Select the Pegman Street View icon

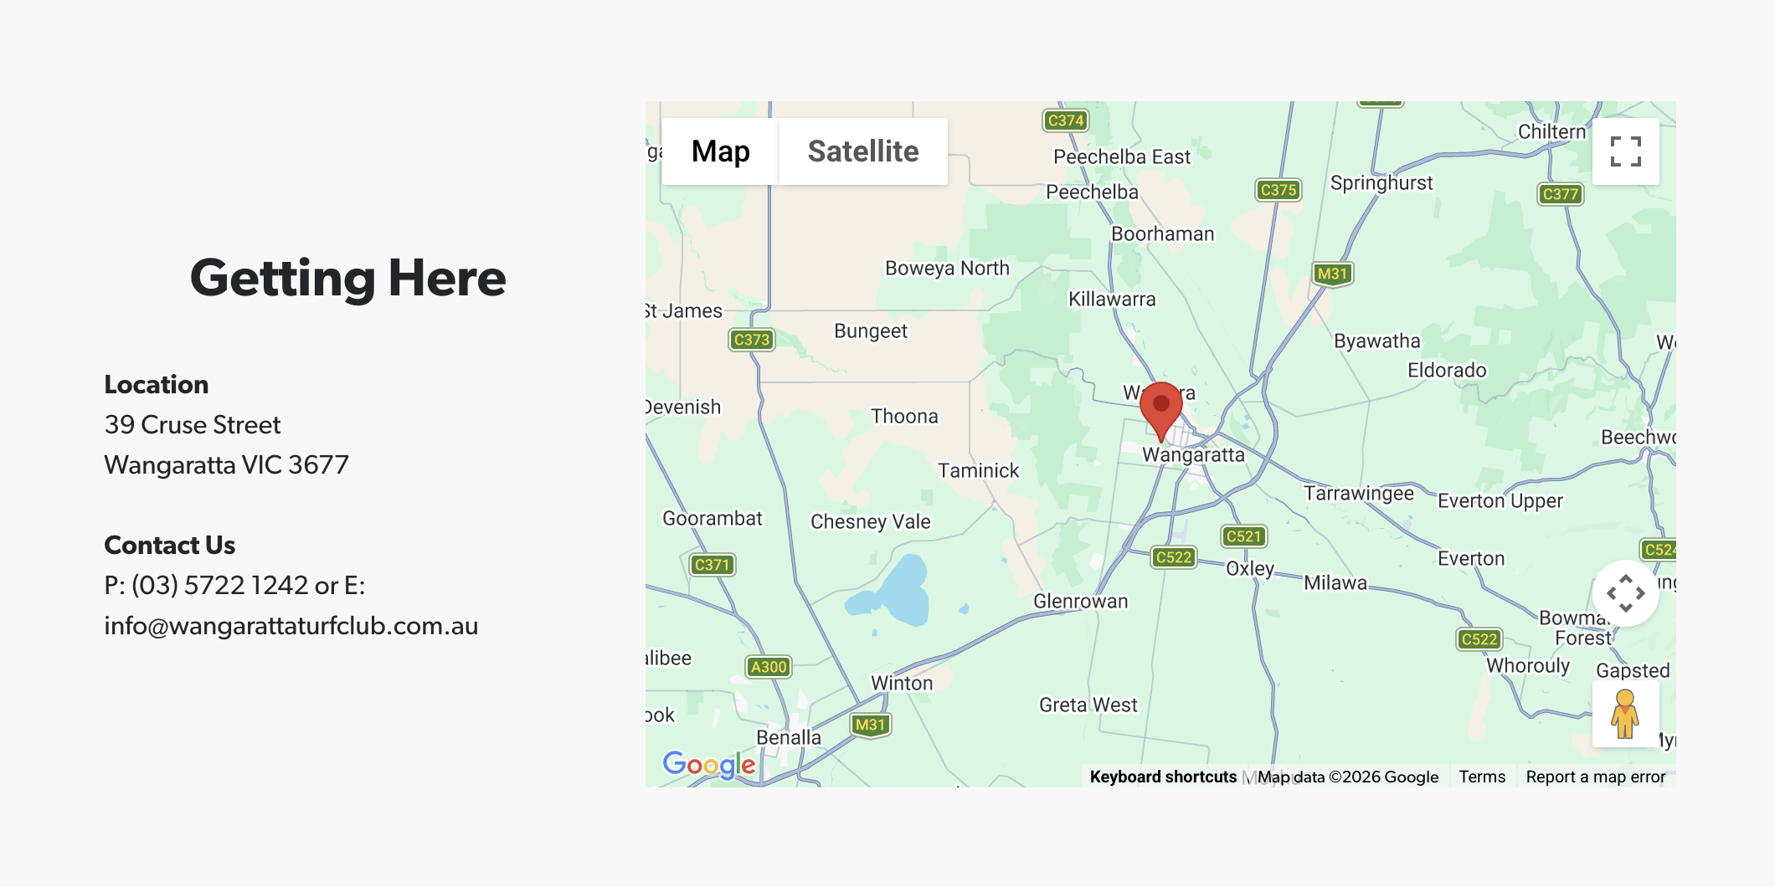click(1624, 715)
